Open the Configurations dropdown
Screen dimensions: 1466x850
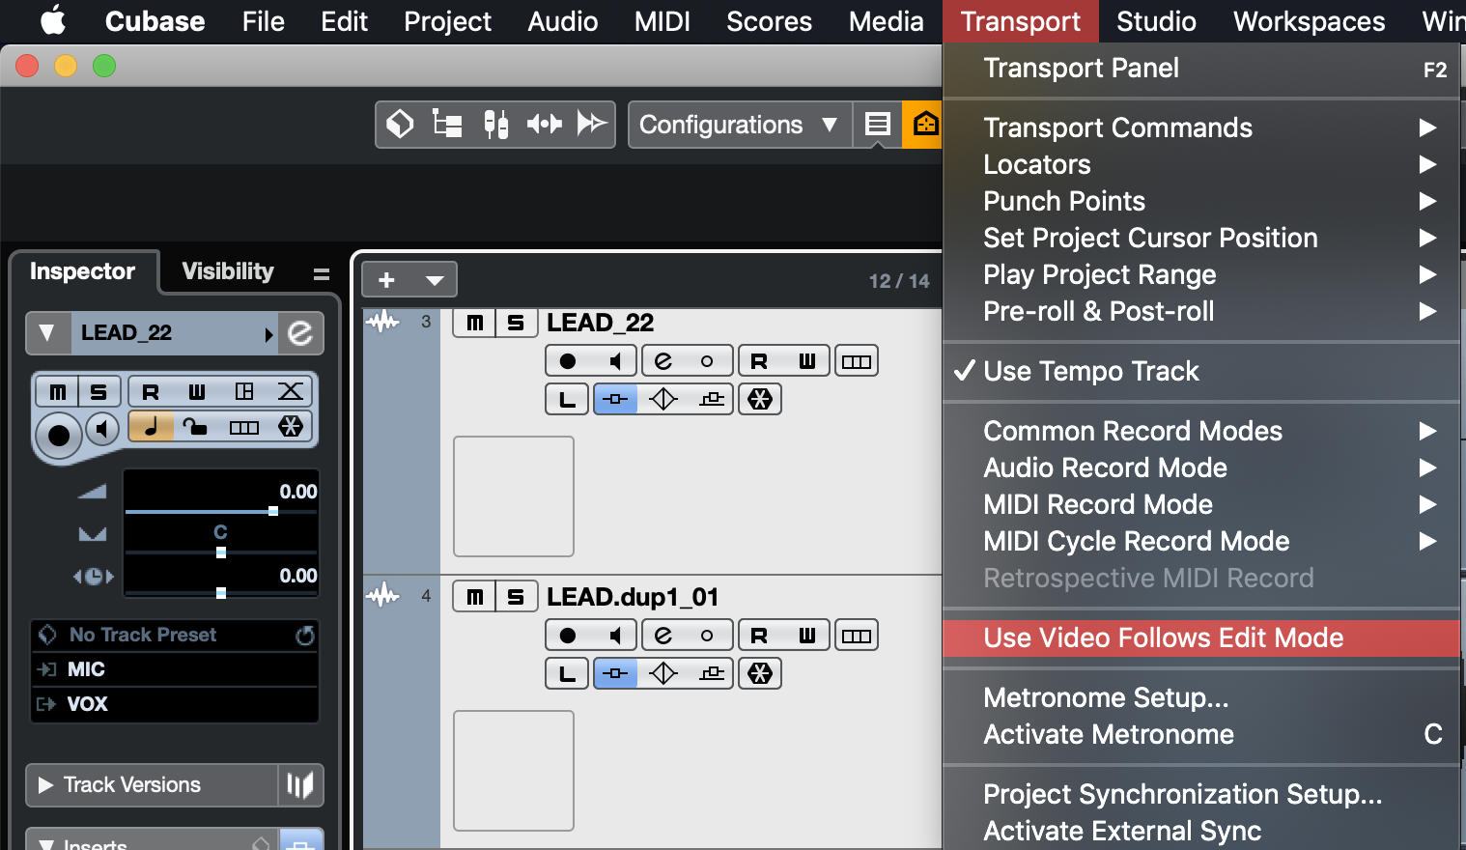[740, 125]
